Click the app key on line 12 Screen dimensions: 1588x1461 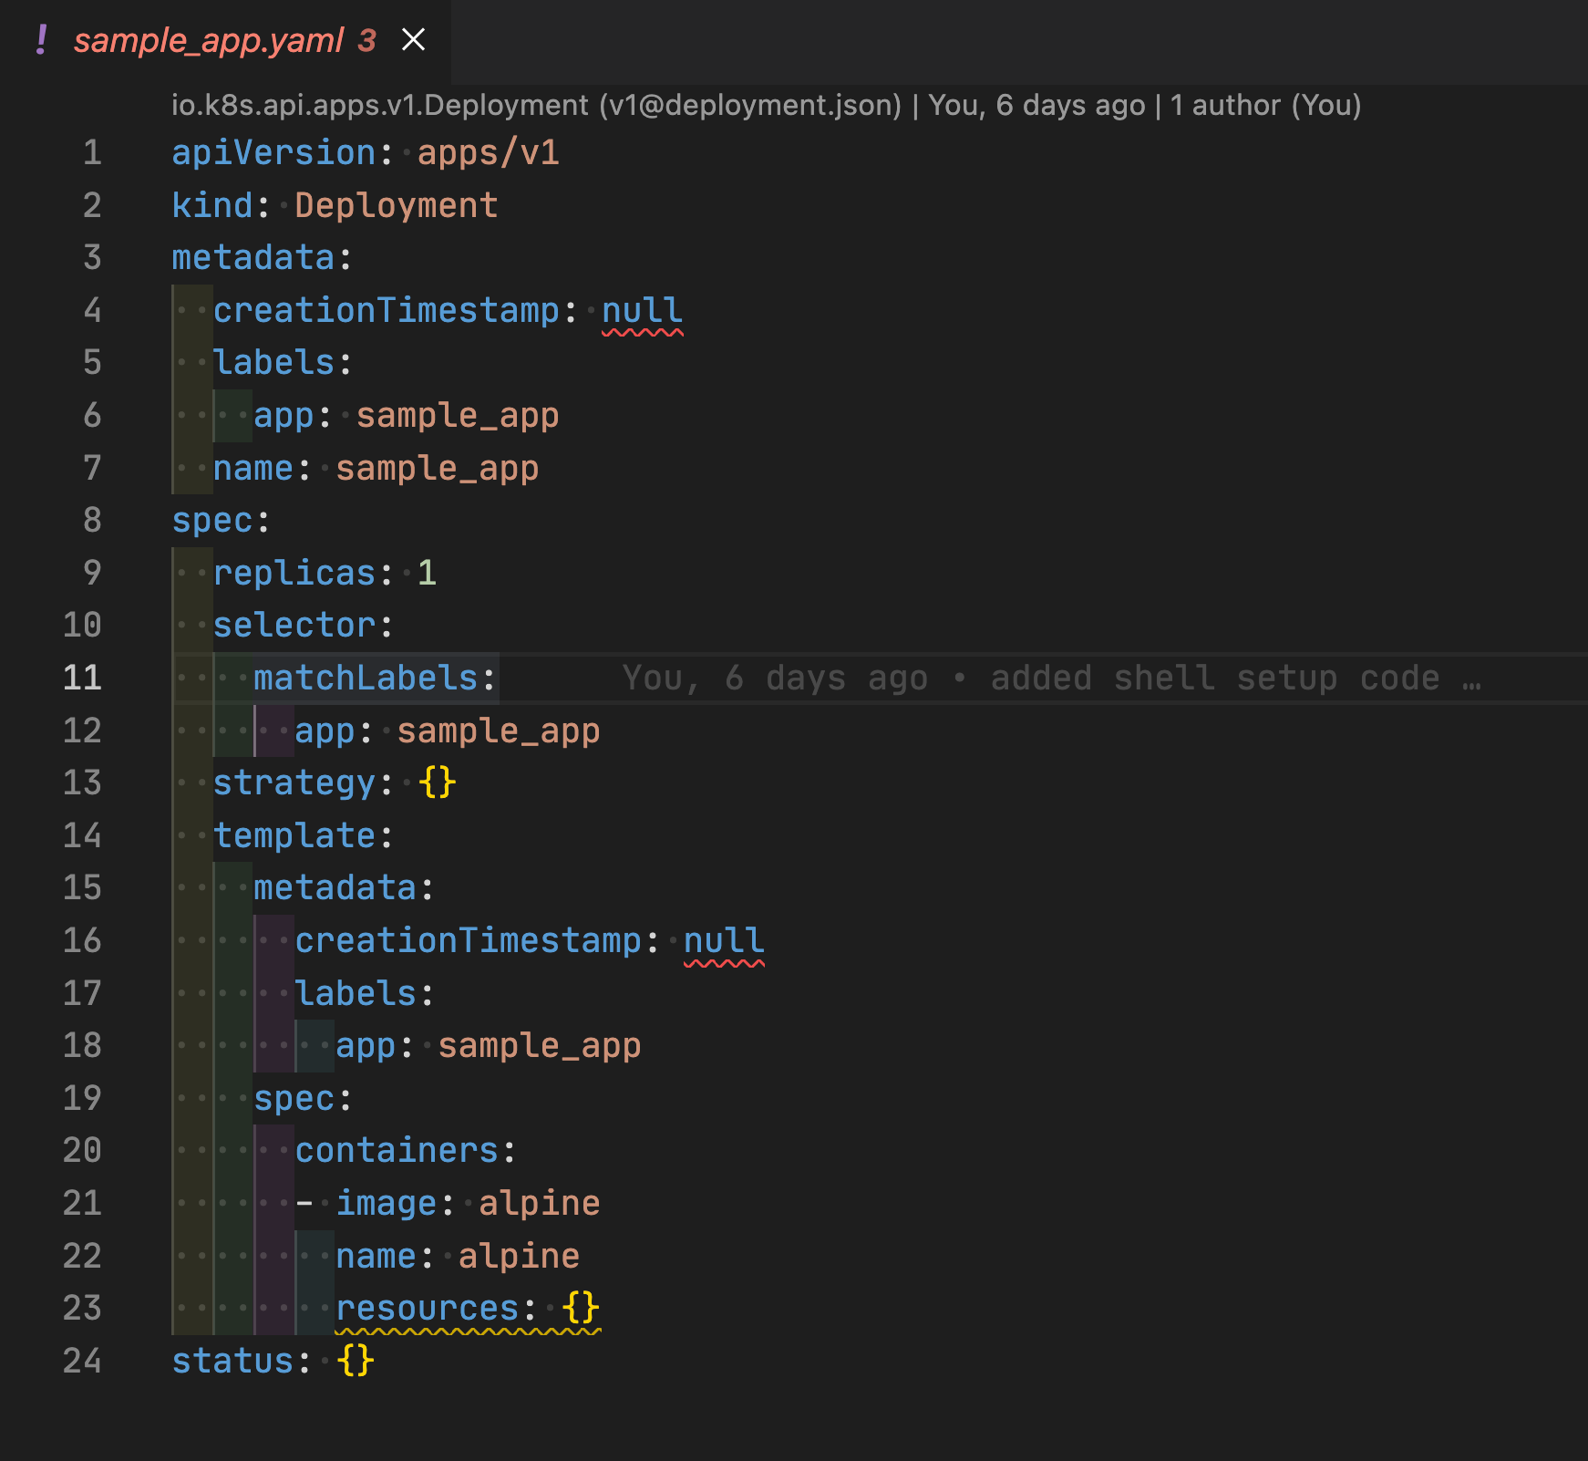pos(325,730)
